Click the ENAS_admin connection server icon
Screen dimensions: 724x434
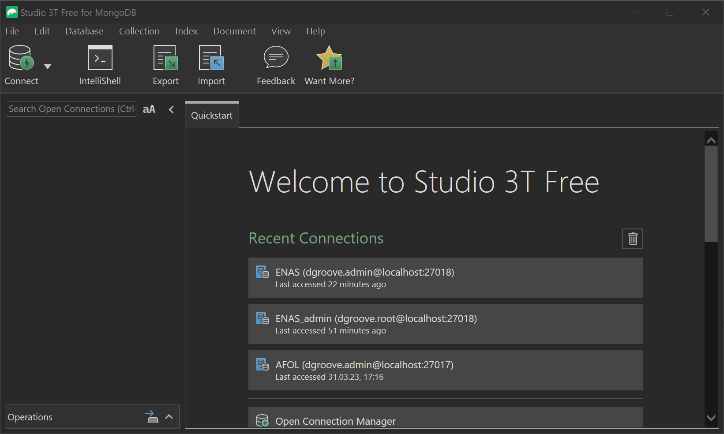(x=263, y=318)
